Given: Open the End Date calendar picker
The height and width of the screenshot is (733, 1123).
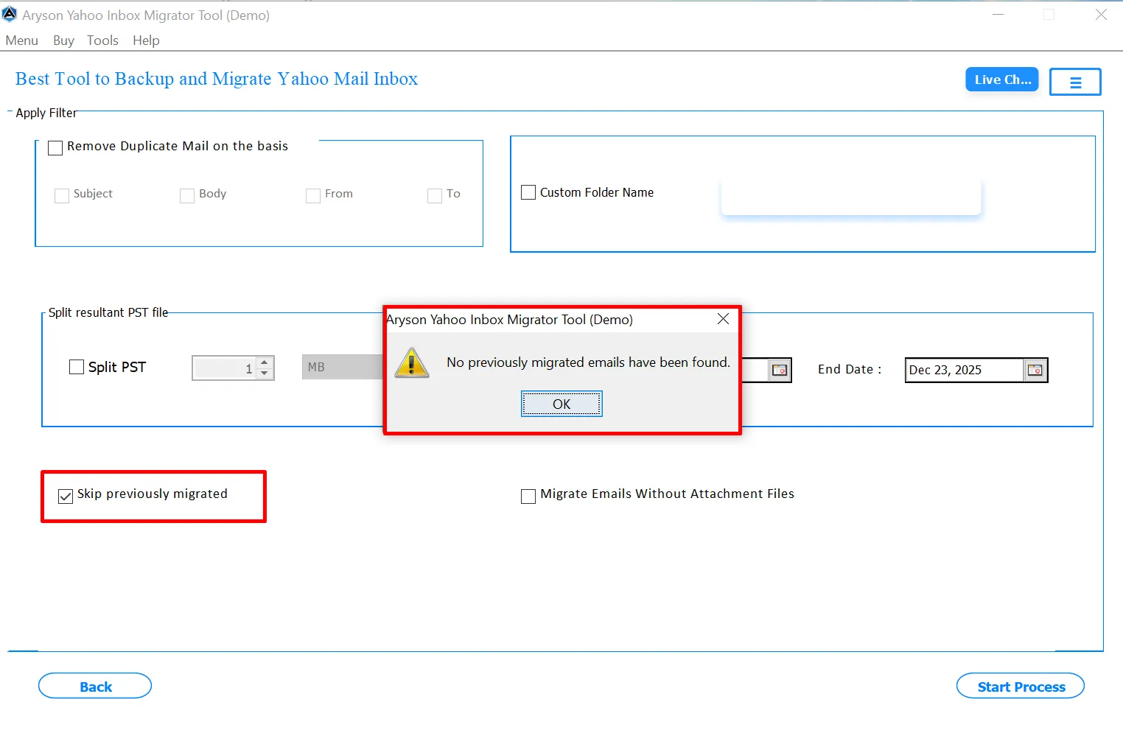Looking at the screenshot, I should [1035, 370].
